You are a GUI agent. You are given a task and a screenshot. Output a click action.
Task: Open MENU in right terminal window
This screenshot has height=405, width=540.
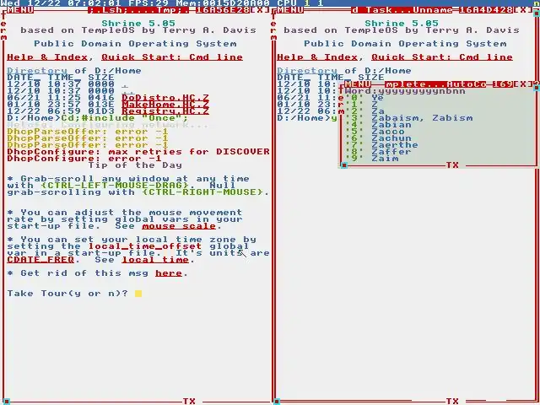pyautogui.click(x=290, y=9)
